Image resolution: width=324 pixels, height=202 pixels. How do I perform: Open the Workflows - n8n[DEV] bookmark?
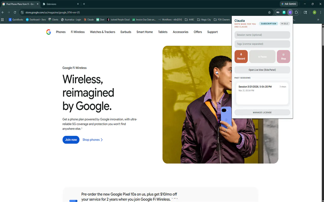click(170, 20)
